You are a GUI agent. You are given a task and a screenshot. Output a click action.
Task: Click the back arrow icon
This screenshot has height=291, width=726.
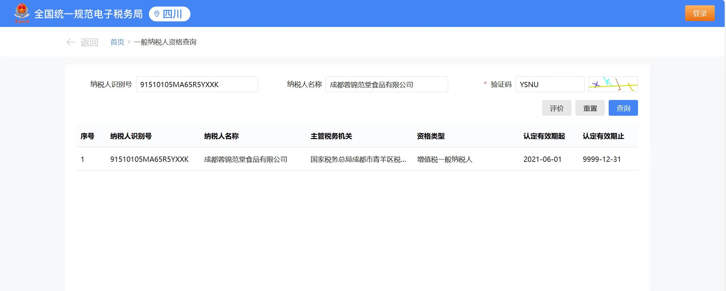pos(71,42)
